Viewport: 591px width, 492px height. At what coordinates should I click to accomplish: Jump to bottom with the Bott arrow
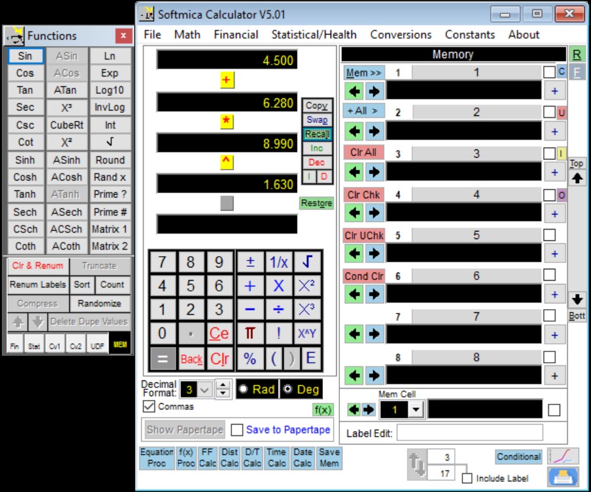click(576, 300)
